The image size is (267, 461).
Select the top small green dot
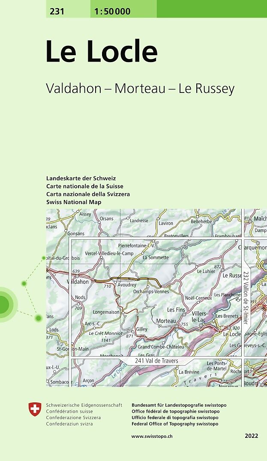43,258
